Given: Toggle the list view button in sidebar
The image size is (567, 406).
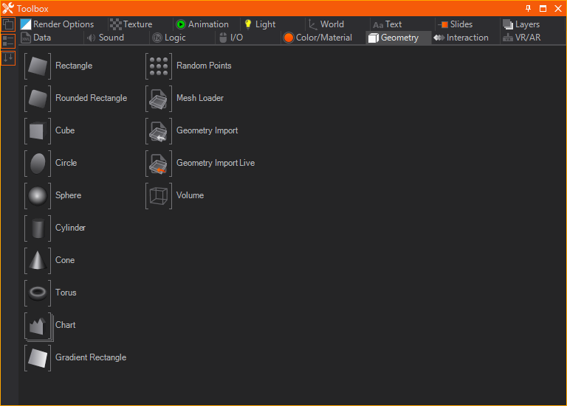Looking at the screenshot, I should [8, 41].
